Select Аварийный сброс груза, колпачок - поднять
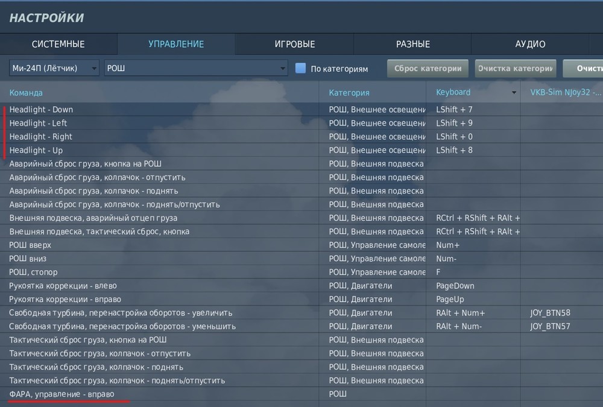This screenshot has width=603, height=407. coord(93,191)
